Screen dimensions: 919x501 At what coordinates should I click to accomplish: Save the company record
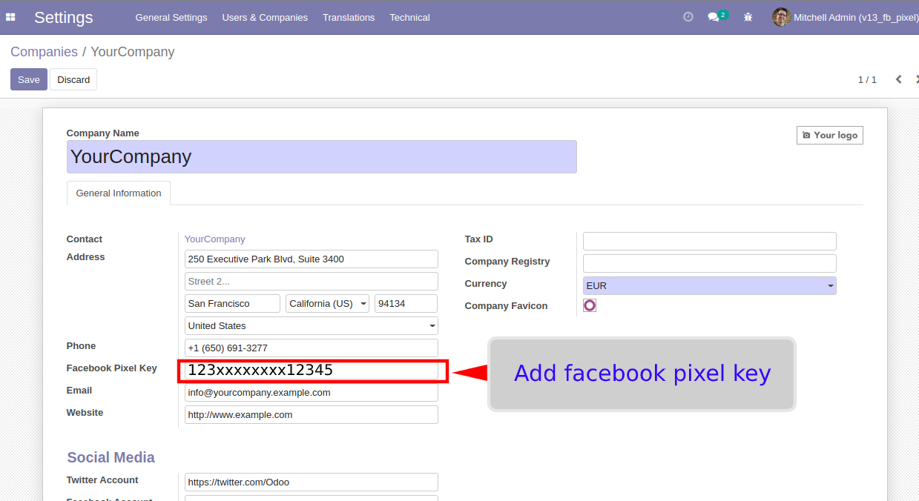pos(29,79)
